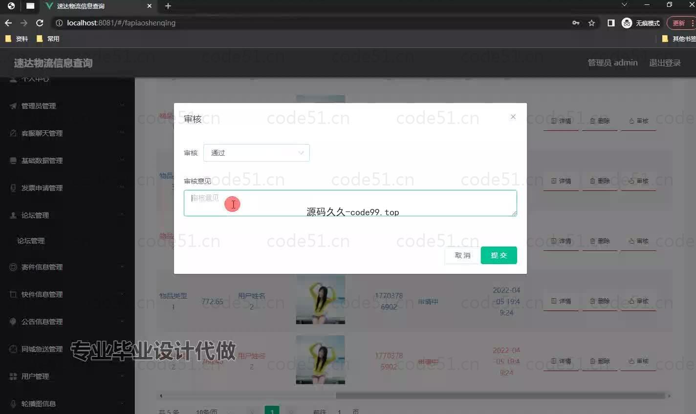This screenshot has height=414, width=696.
Task: Open the 审核 status dropdown showing 通过
Action: click(x=256, y=153)
